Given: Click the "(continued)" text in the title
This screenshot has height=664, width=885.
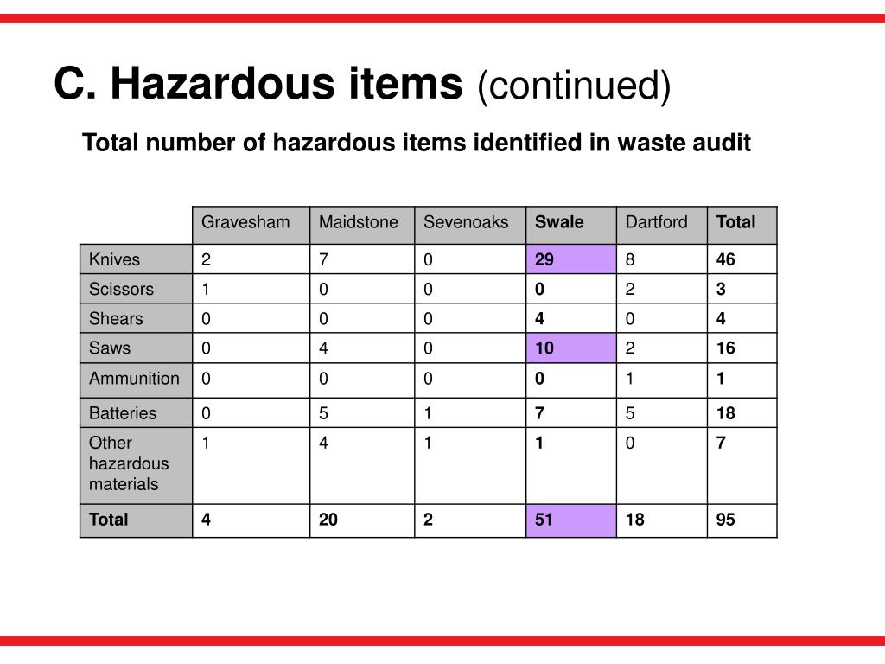Looking at the screenshot, I should pos(575,86).
